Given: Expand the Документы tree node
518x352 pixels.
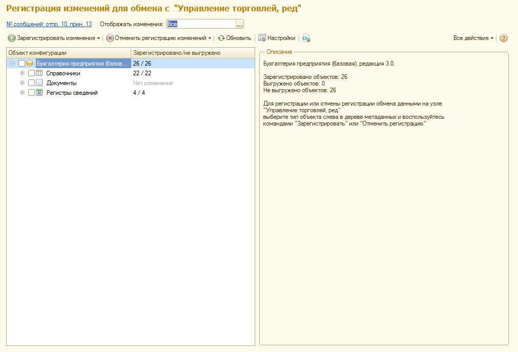Looking at the screenshot, I should point(22,82).
